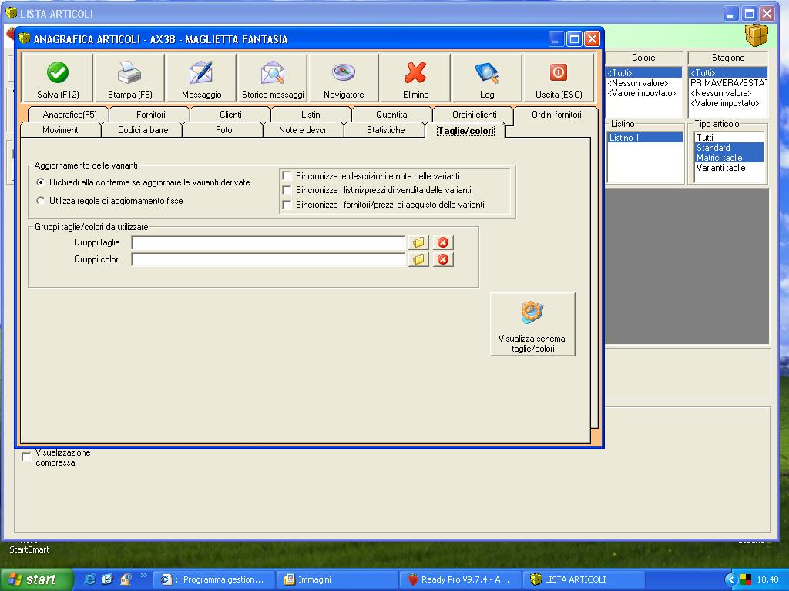Click Stampa (F9) printer button

coord(129,78)
